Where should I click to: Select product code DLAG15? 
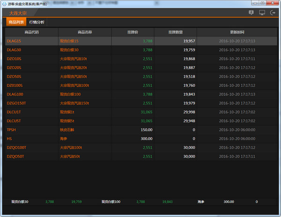coord(14,41)
